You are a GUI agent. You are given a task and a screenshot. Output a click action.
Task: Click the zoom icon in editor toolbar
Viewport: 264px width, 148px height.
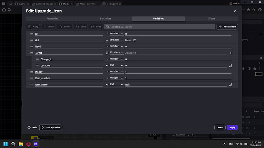tap(249, 10)
